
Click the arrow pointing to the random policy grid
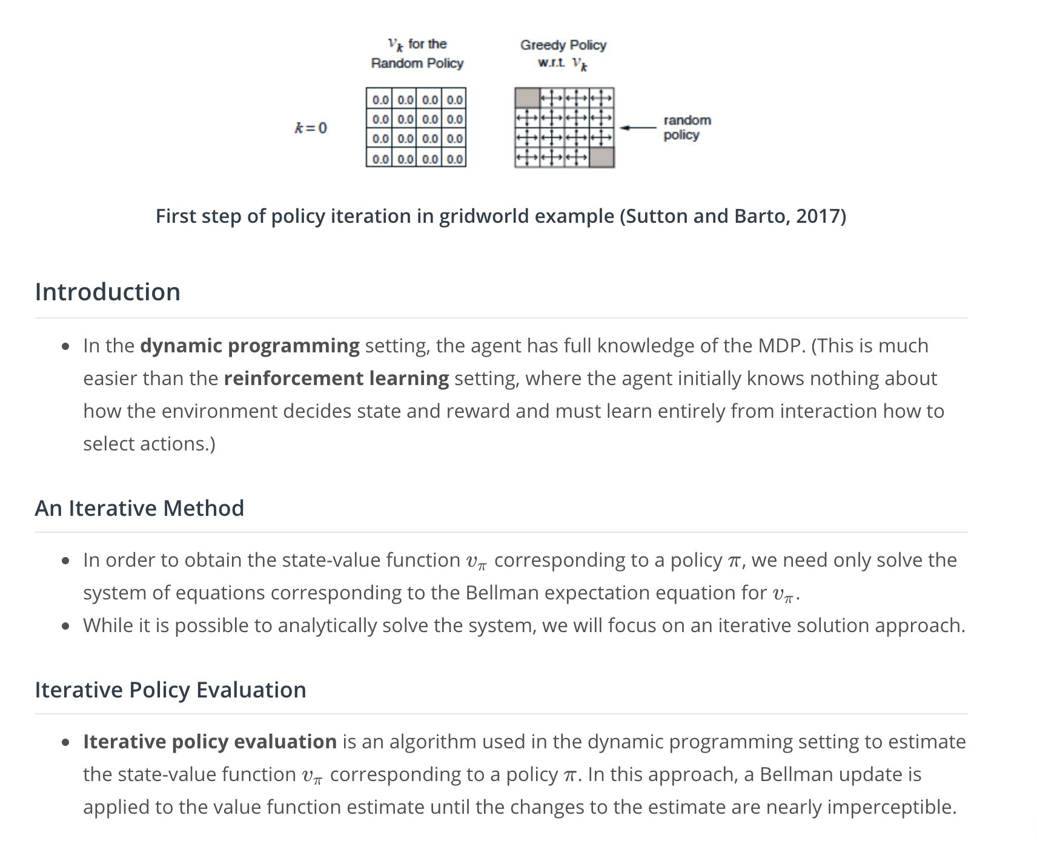pyautogui.click(x=638, y=128)
